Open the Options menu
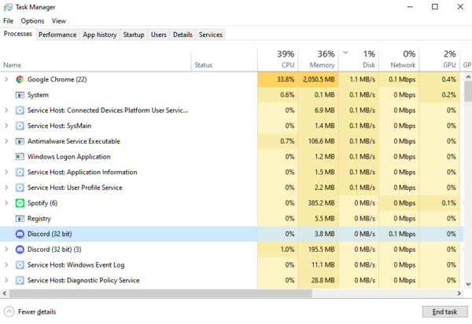The height and width of the screenshot is (324, 472). click(x=32, y=21)
